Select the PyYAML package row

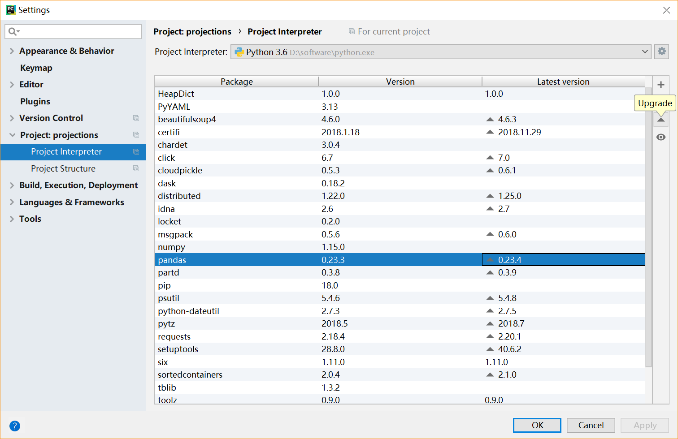click(x=400, y=107)
